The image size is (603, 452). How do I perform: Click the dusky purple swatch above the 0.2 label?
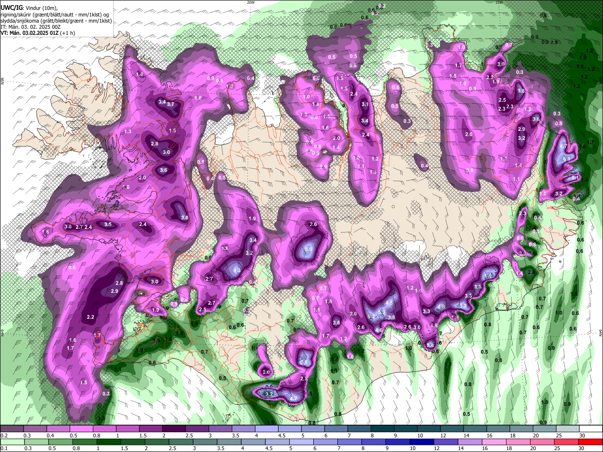[x=12, y=429]
